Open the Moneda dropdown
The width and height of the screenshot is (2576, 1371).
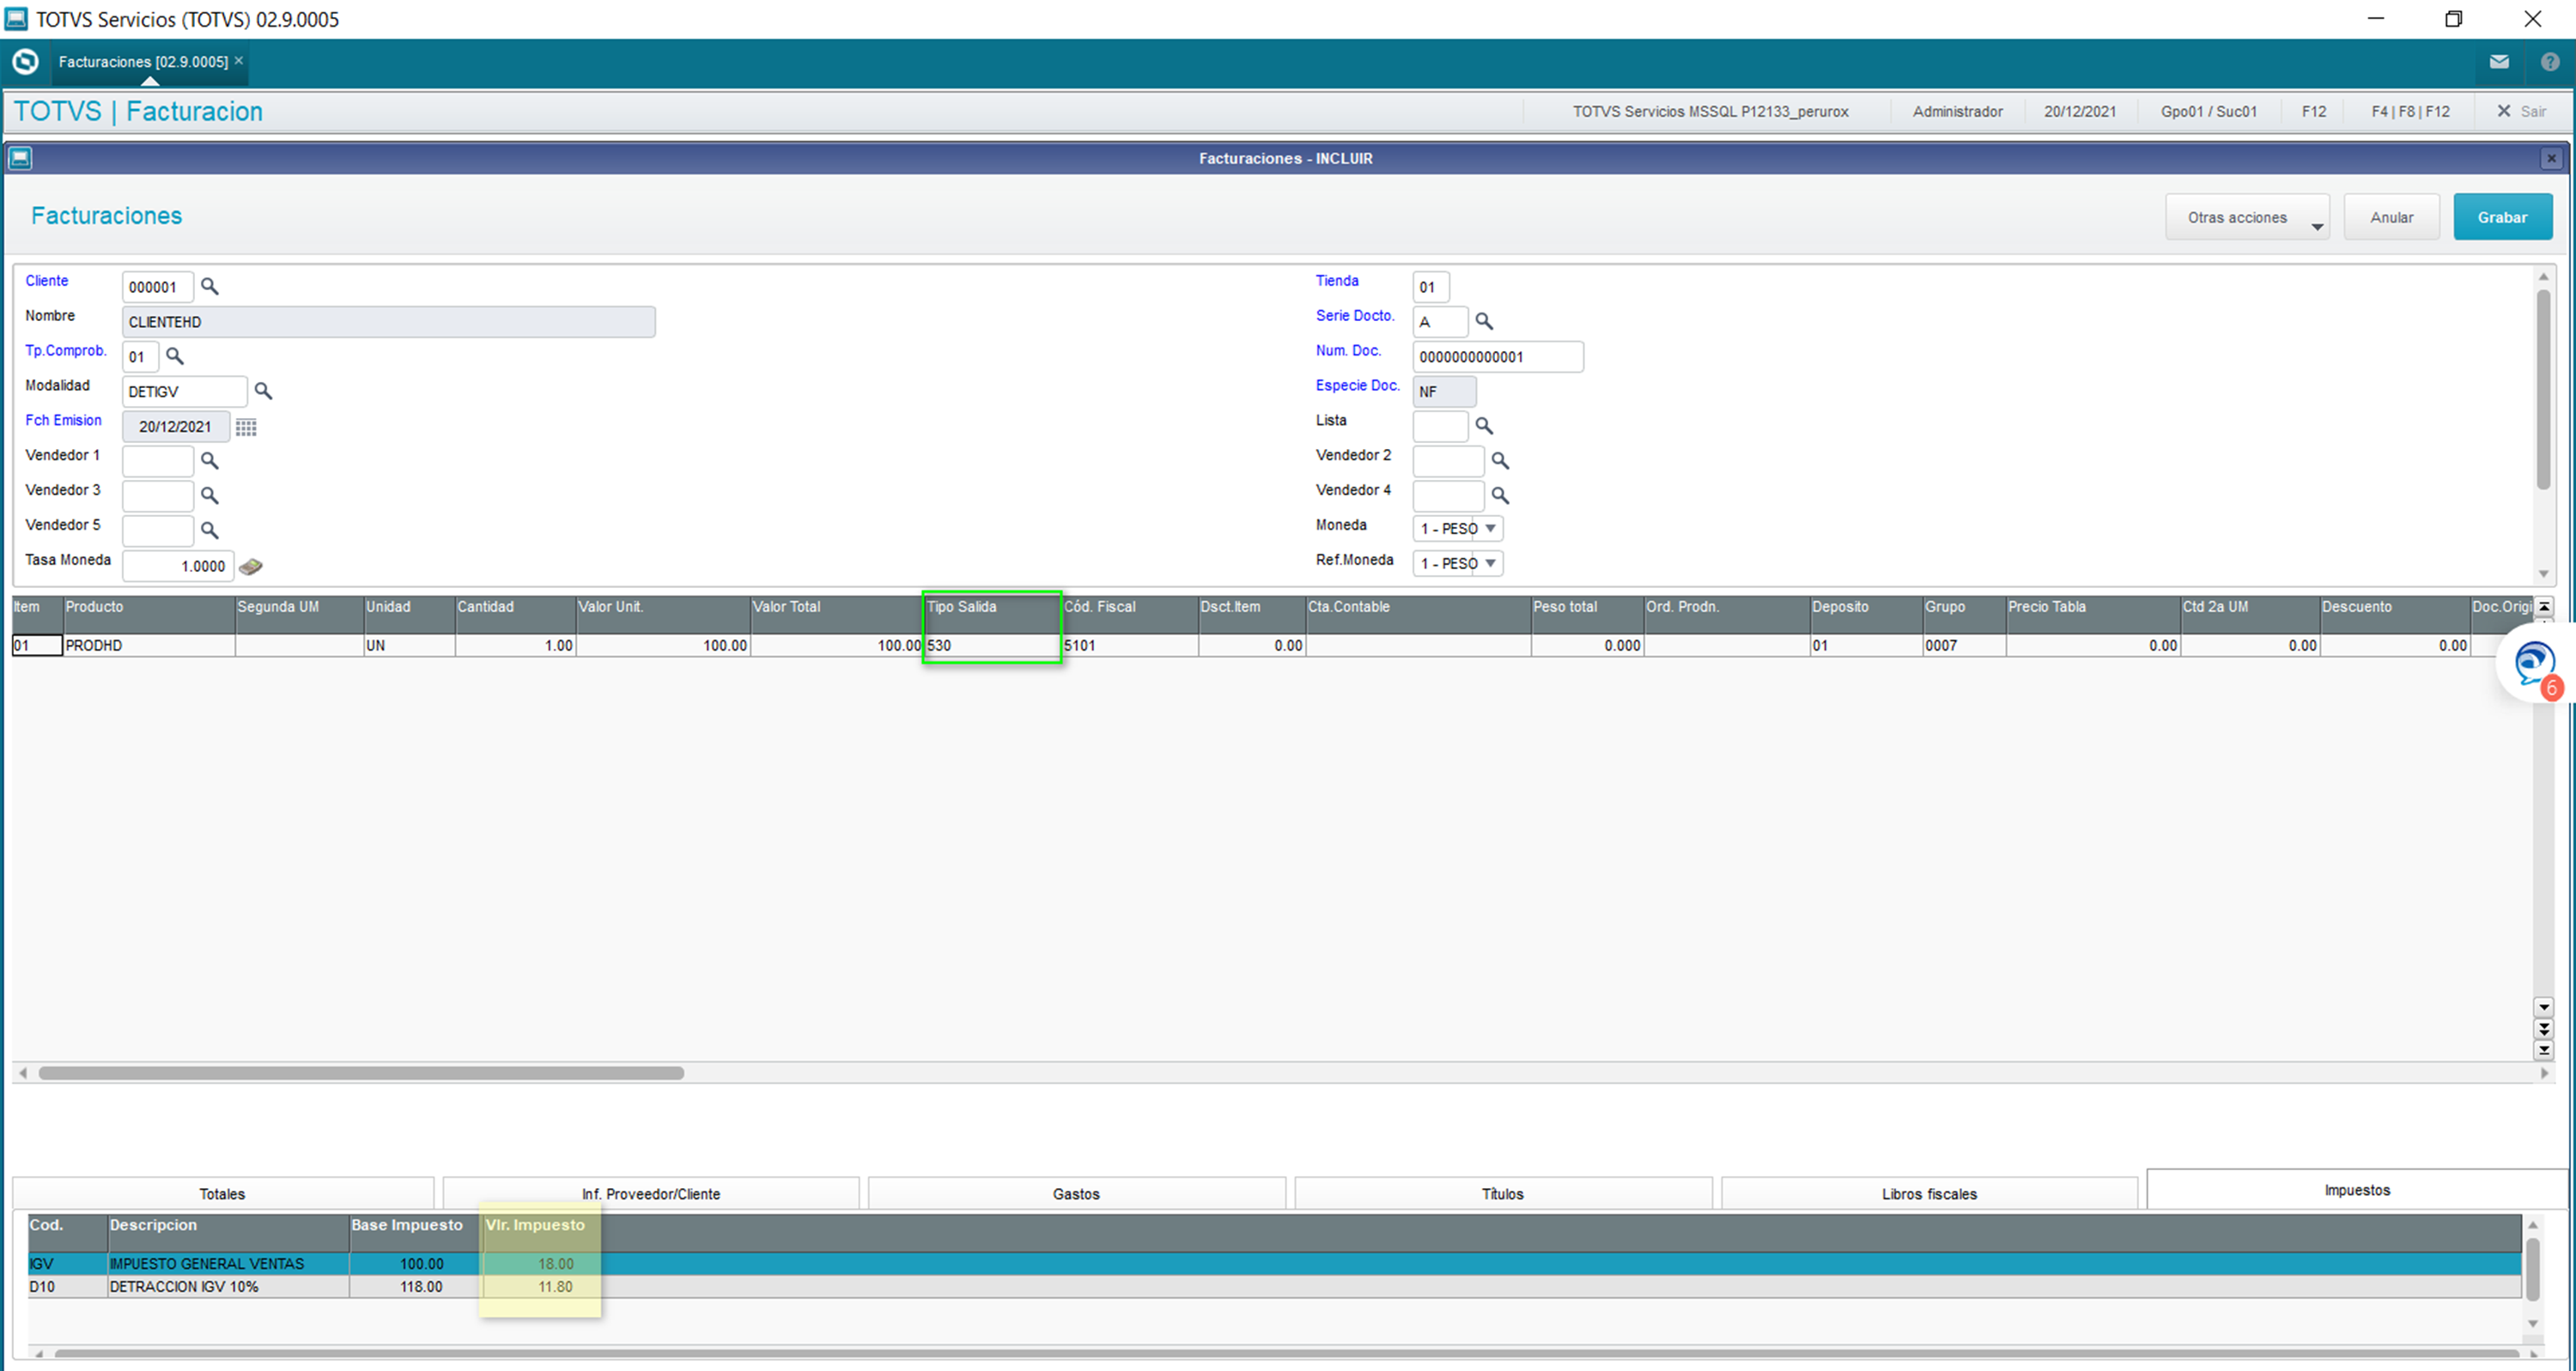click(1457, 529)
